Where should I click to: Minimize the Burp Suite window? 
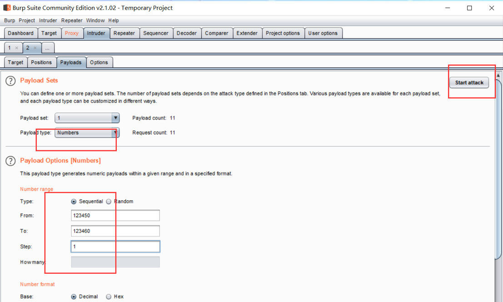[x=448, y=8]
